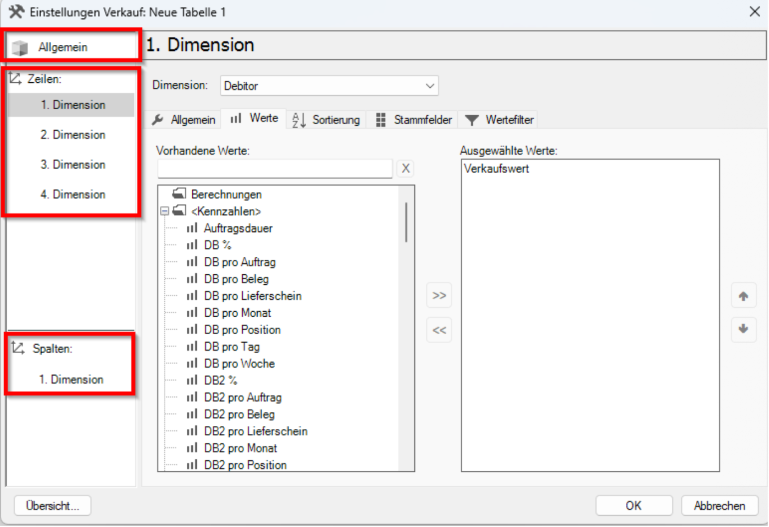The image size is (769, 527).
Task: Select DB pro Monat entry
Action: tap(238, 313)
